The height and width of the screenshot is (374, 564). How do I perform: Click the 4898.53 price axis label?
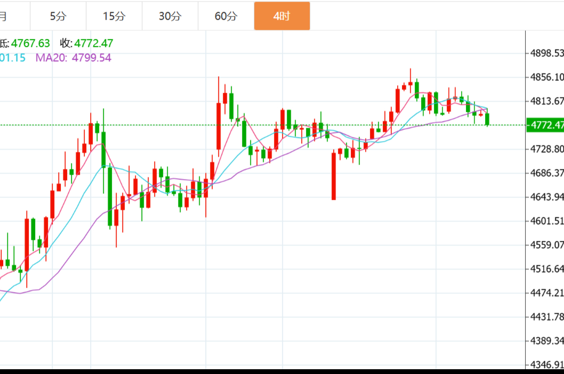[x=547, y=53]
